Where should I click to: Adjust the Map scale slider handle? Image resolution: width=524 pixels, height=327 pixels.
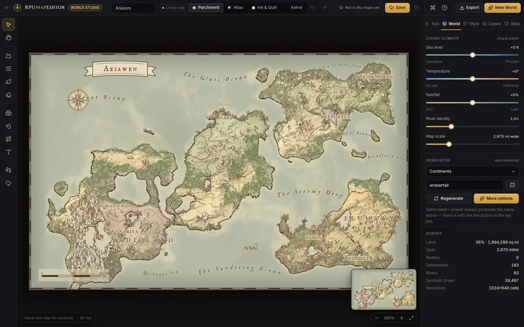(x=449, y=144)
